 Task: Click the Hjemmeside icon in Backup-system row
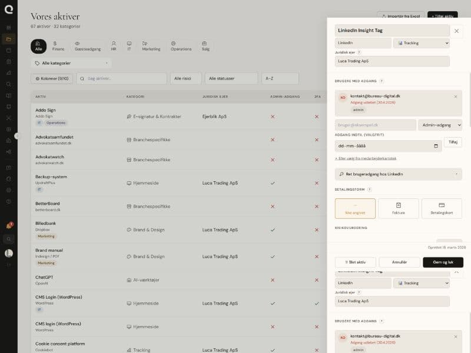pyautogui.click(x=129, y=183)
